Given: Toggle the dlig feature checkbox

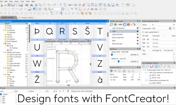Looking at the screenshot, I should 1,99.
